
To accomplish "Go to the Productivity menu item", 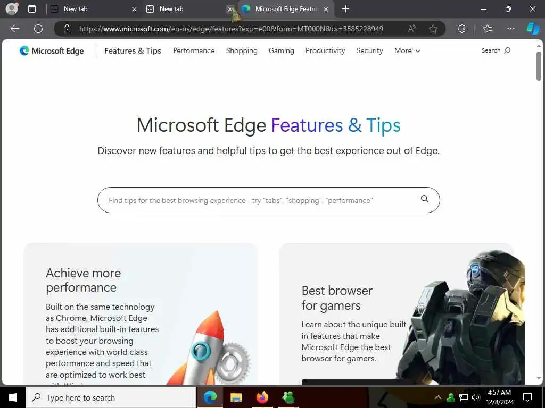I will (325, 50).
